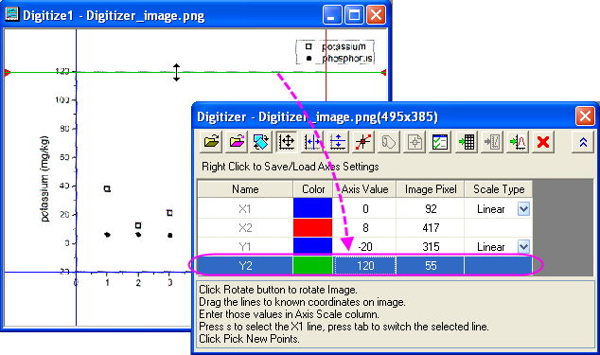Select the Edit Axes four-arrow tool

click(x=287, y=142)
